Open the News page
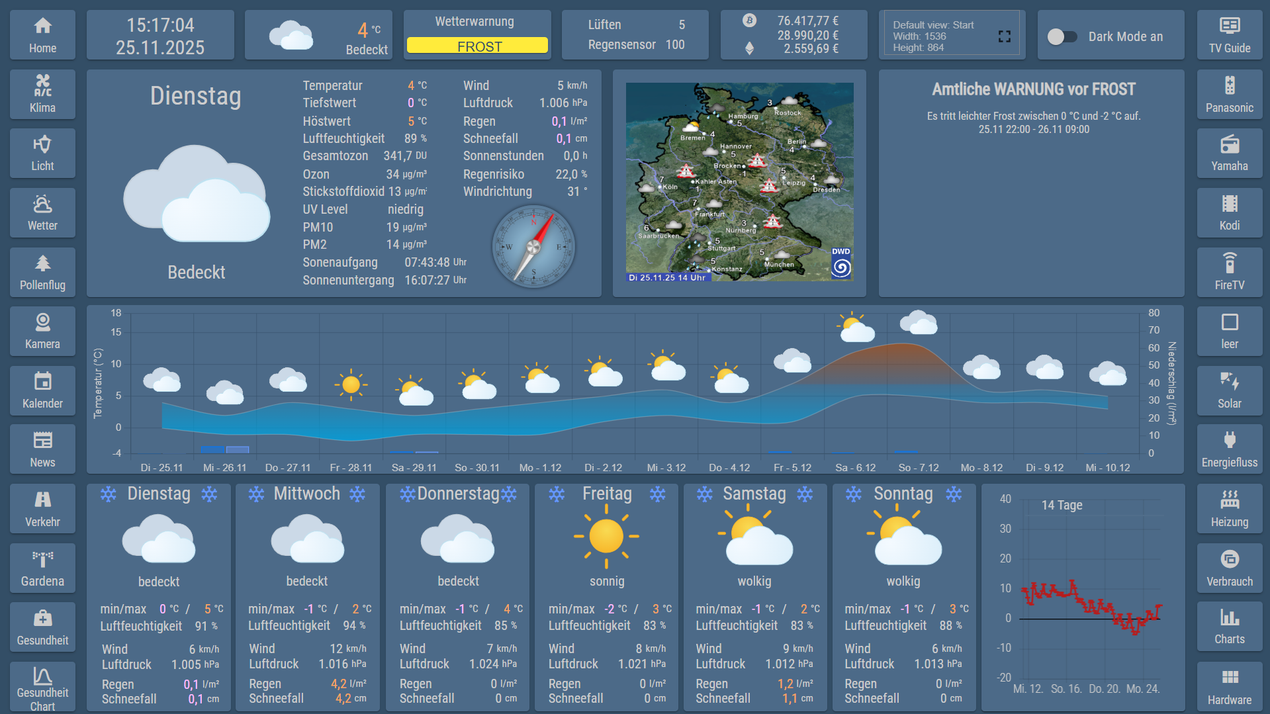This screenshot has height=714, width=1270. pyautogui.click(x=42, y=449)
